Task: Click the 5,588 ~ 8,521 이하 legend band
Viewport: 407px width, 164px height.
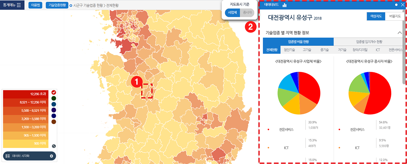Action: pyautogui.click(x=26, y=110)
